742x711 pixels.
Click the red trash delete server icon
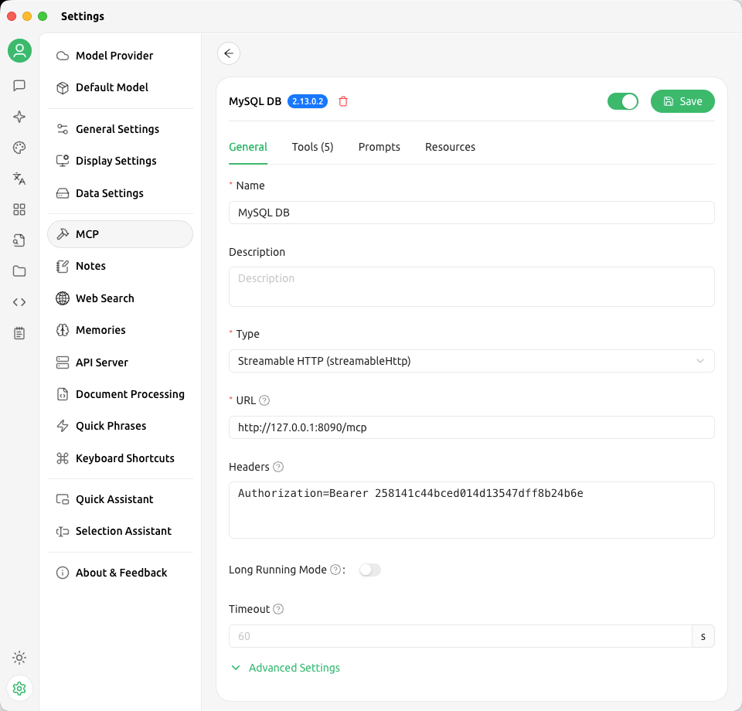click(343, 101)
